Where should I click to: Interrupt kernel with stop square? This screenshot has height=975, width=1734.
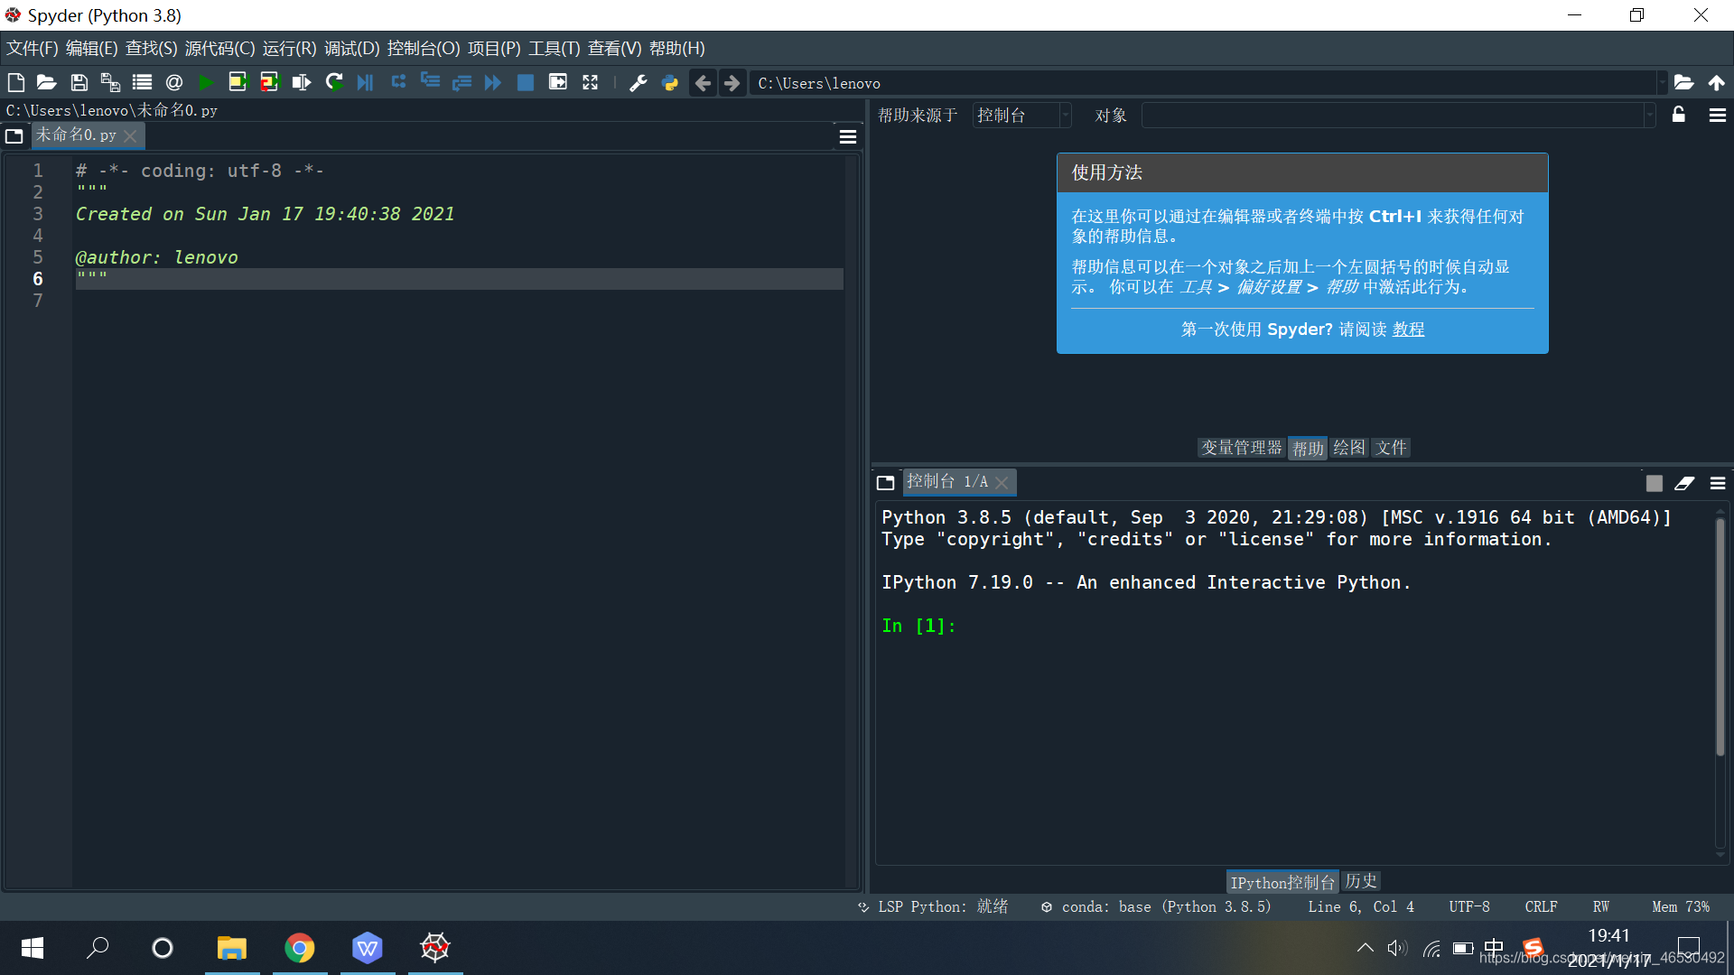click(1655, 484)
